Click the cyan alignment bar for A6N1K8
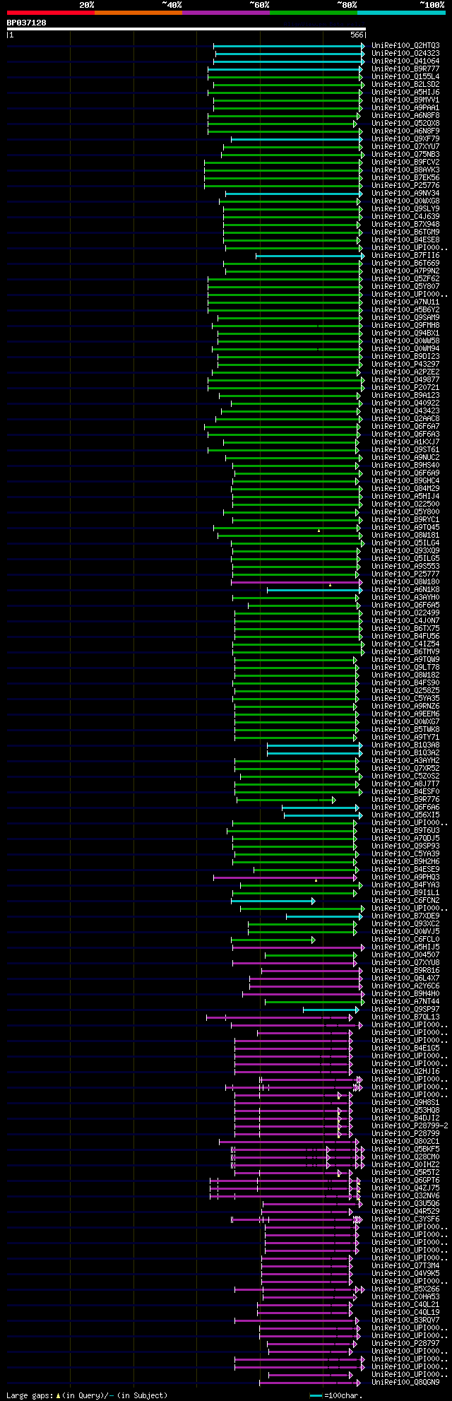The width and height of the screenshot is (452, 1401). (x=314, y=590)
